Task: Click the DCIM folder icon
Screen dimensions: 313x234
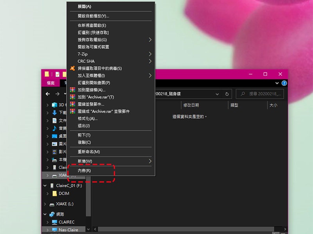Action: (x=54, y=193)
